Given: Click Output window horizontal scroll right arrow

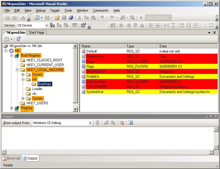Looking at the screenshot, I should click(211, 152).
